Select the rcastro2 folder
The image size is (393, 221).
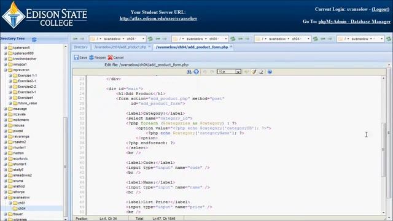pyautogui.click(x=19, y=142)
